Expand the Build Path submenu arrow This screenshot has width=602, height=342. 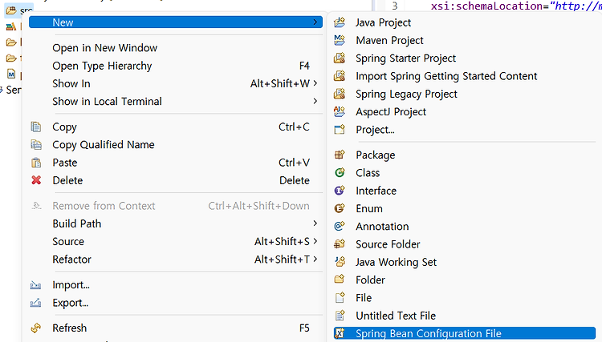coord(315,223)
